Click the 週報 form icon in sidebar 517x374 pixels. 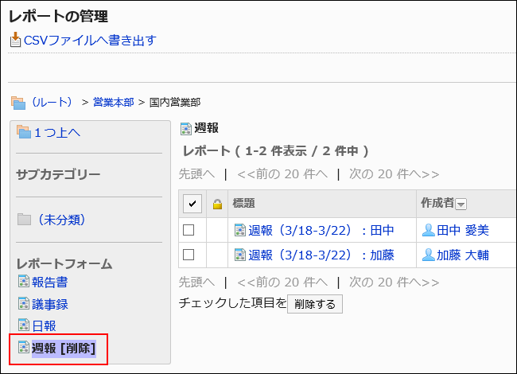pyautogui.click(x=24, y=347)
